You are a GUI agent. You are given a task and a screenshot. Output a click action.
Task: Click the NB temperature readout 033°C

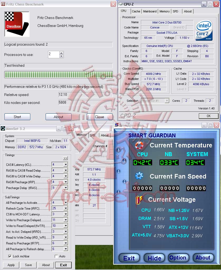click(x=169, y=162)
